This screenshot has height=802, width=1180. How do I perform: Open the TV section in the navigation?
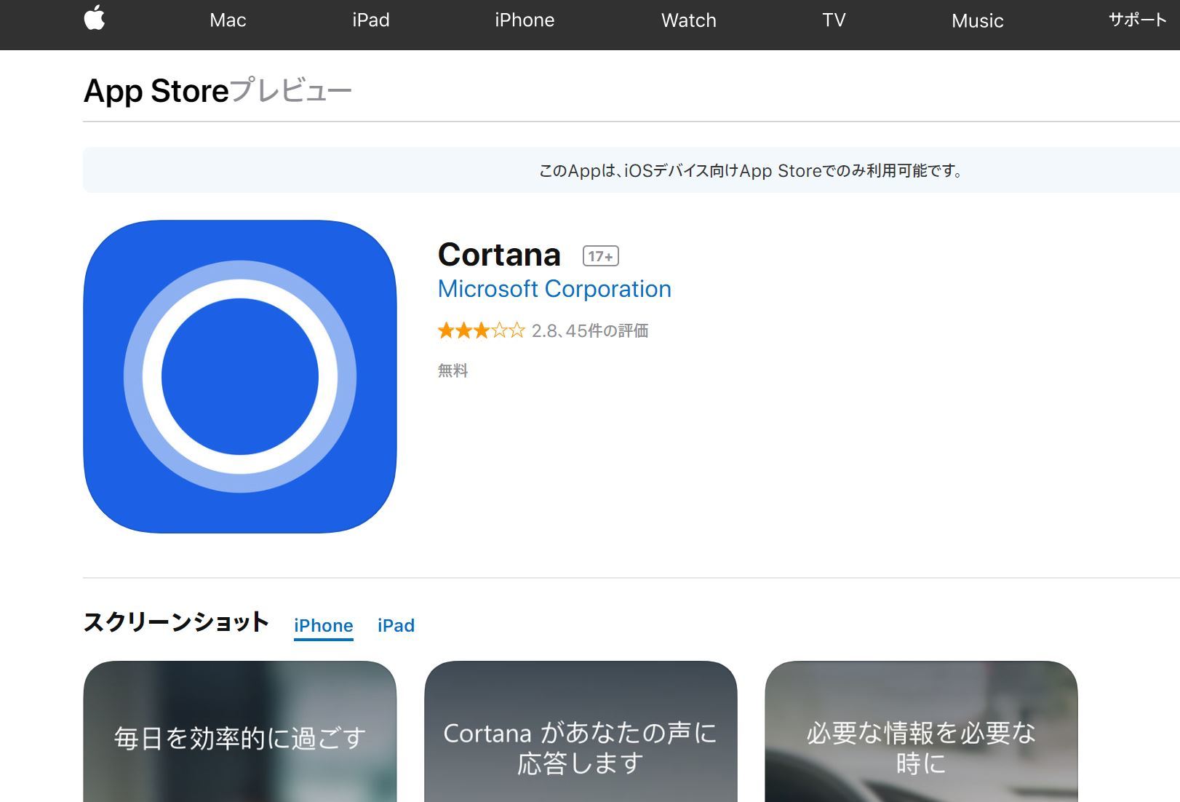tap(834, 20)
